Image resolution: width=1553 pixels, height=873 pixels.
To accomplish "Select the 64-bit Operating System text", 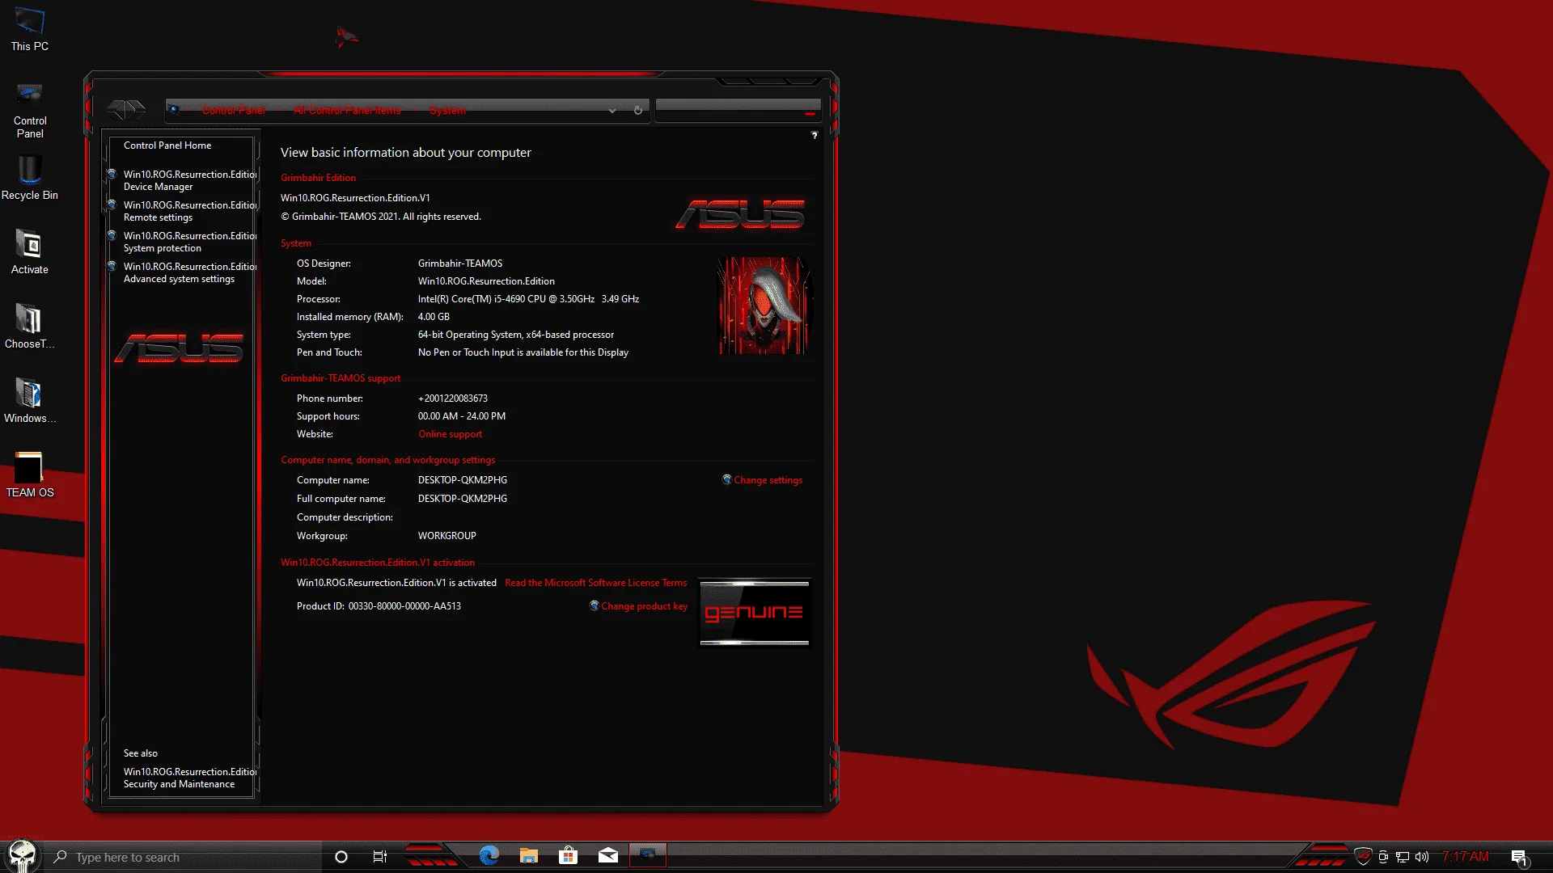I will [x=516, y=335].
